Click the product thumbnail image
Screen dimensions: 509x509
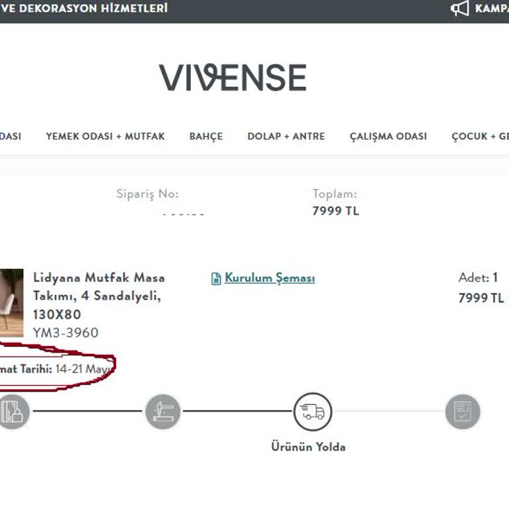(x=11, y=303)
